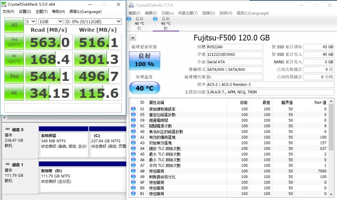
Task: Open CrystalDiskInfo 磁碟(D) menu
Action: pyautogui.click(x=209, y=13)
